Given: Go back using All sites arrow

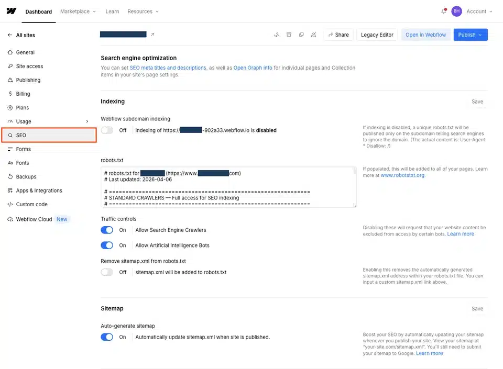Looking at the screenshot, I should (10, 35).
